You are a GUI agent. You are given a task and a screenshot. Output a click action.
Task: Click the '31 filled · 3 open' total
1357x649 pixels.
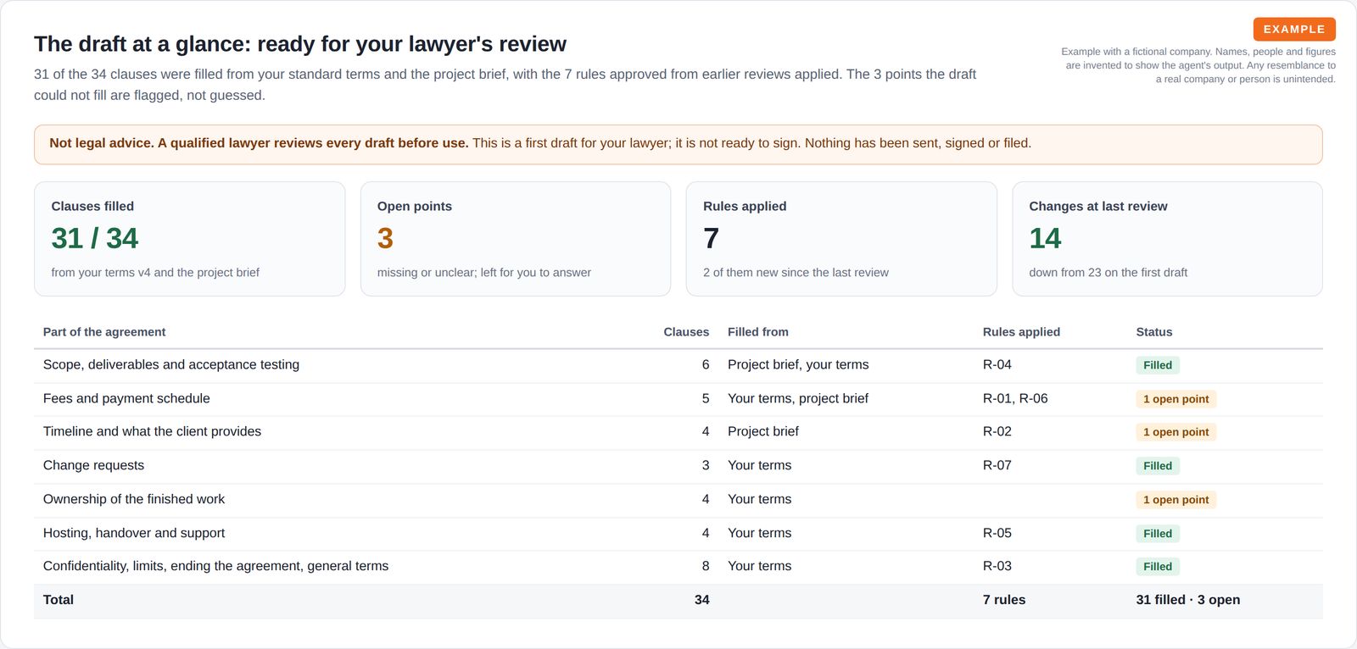[1188, 600]
